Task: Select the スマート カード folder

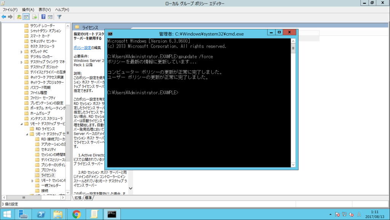Action: tap(40, 36)
